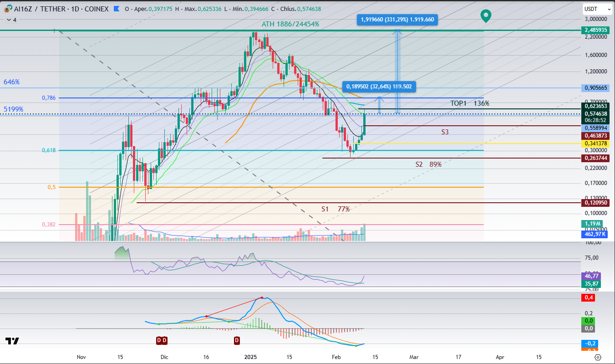Collapse the indicator legend showing 4
The height and width of the screenshot is (364, 615).
point(8,20)
